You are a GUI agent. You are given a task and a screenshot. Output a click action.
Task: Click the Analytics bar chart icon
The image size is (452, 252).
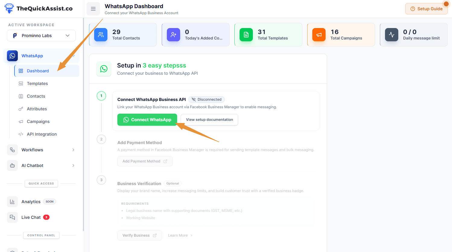pyautogui.click(x=12, y=201)
